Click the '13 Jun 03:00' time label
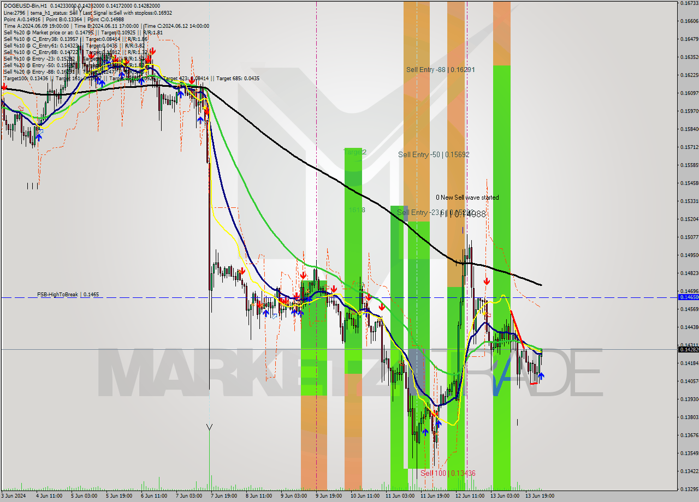This screenshot has width=699, height=502. (x=504, y=496)
